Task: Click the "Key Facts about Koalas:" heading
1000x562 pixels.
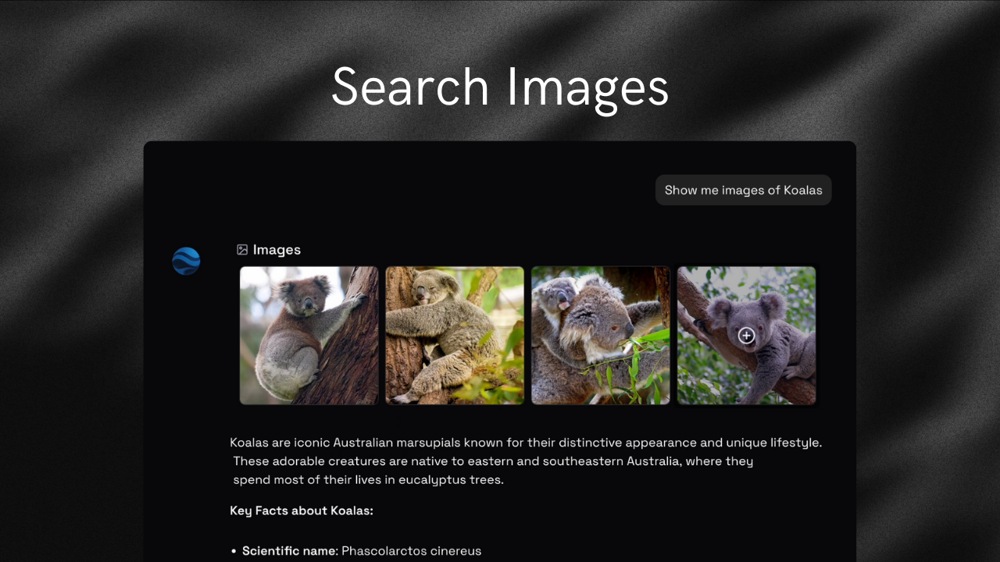Action: 302,511
